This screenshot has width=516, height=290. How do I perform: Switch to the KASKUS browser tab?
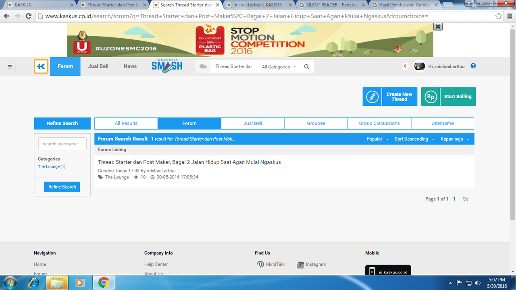[39, 5]
